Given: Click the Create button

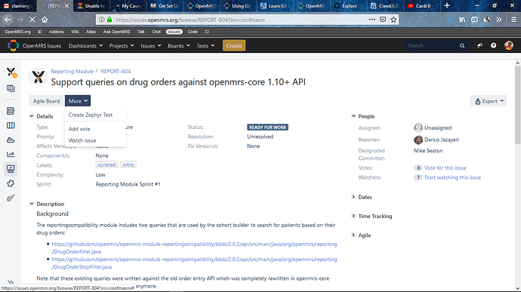Looking at the screenshot, I should tap(234, 46).
